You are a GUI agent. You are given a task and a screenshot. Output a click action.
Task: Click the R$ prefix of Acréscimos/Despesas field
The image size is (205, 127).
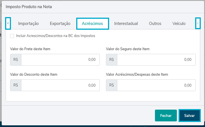coord(112,85)
